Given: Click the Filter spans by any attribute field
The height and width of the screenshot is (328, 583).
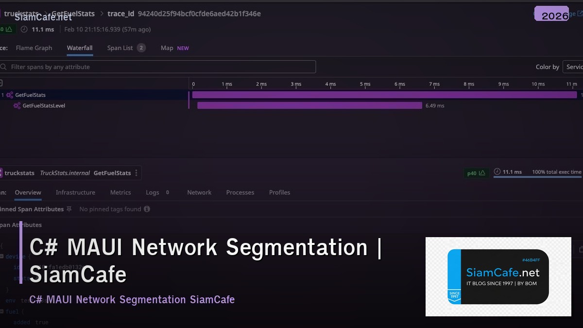Looking at the screenshot, I should [146, 67].
